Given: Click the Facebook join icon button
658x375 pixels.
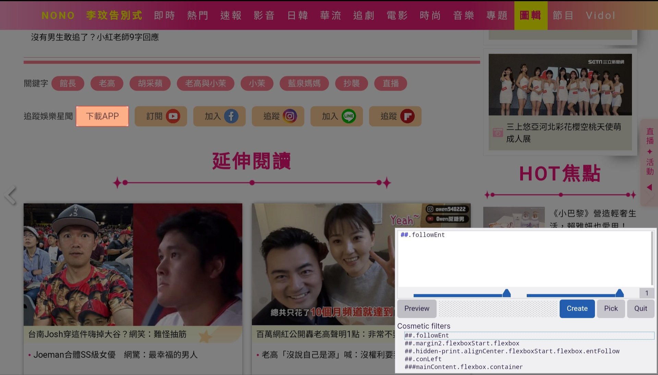Looking at the screenshot, I should click(231, 116).
